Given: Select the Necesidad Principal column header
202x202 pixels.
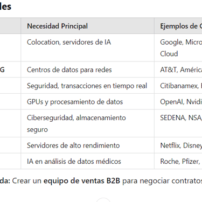Looking at the screenshot, I should [x=87, y=26].
